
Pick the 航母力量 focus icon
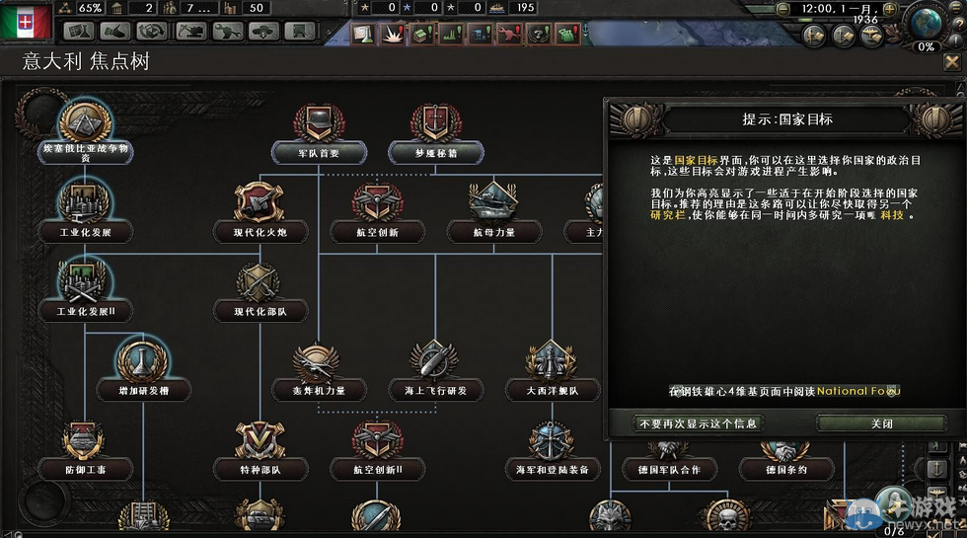pos(493,201)
